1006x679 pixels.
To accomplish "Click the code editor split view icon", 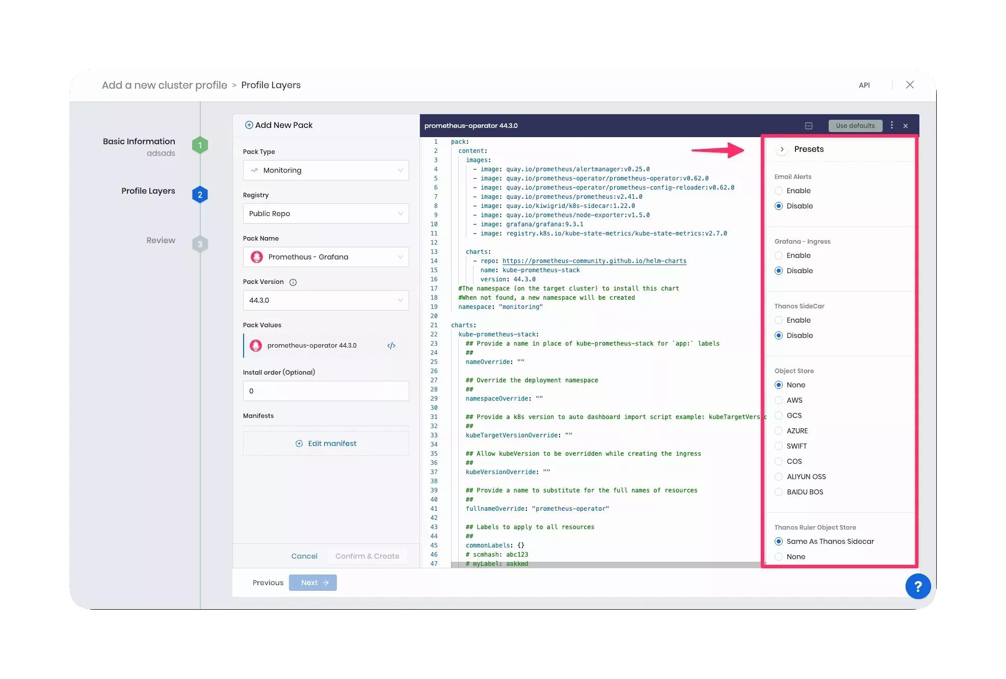I will (808, 124).
